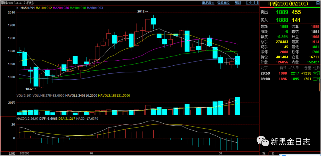
Task: Click the 结算 value 1898
Action: [315, 27]
